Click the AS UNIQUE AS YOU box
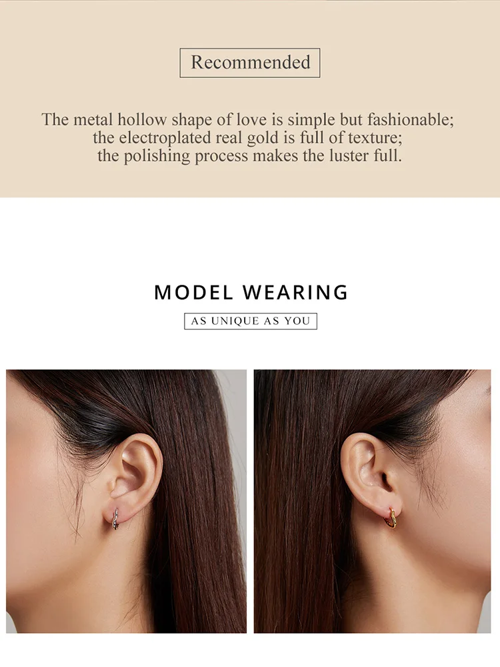 point(251,321)
